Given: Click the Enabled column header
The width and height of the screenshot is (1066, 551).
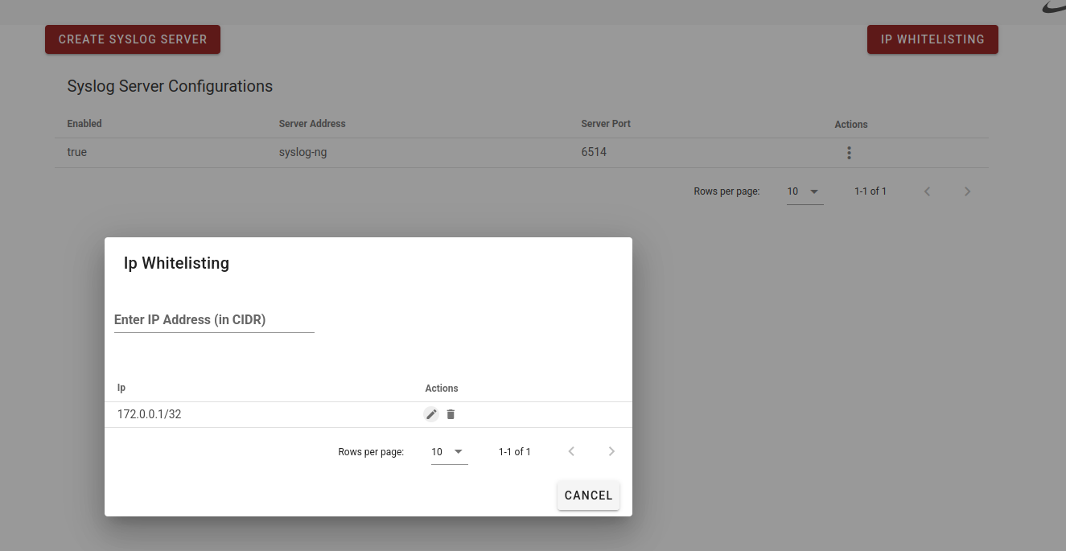Looking at the screenshot, I should coord(84,124).
